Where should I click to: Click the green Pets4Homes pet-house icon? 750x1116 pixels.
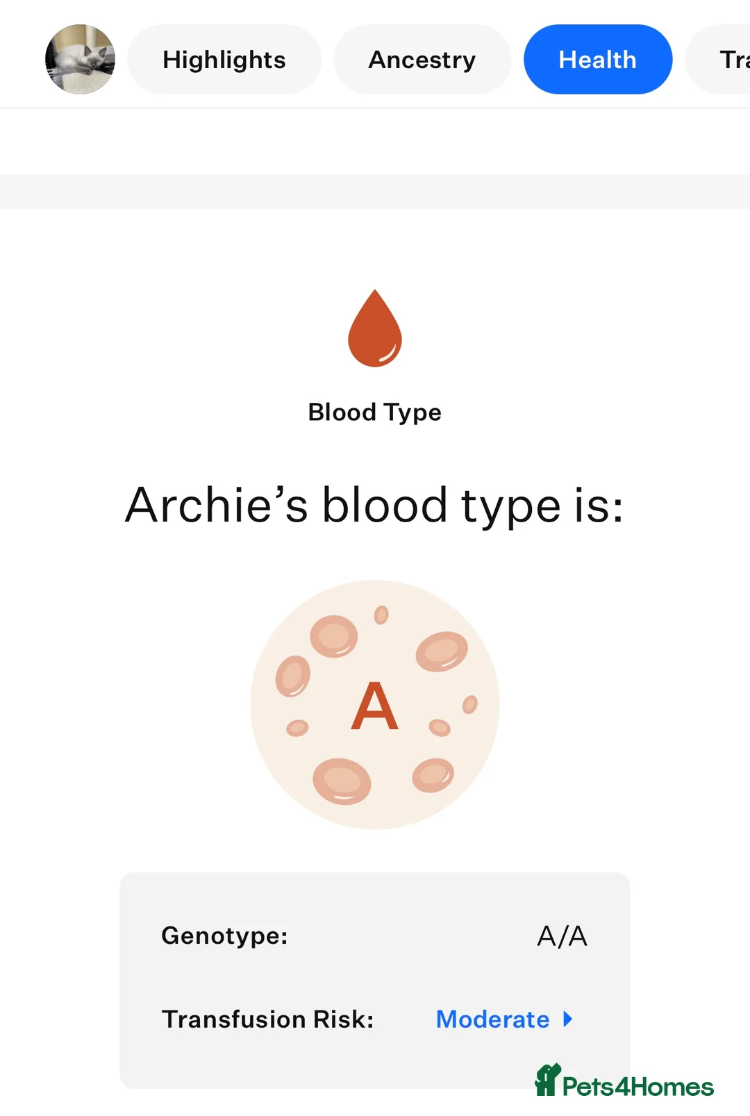coord(547,1080)
